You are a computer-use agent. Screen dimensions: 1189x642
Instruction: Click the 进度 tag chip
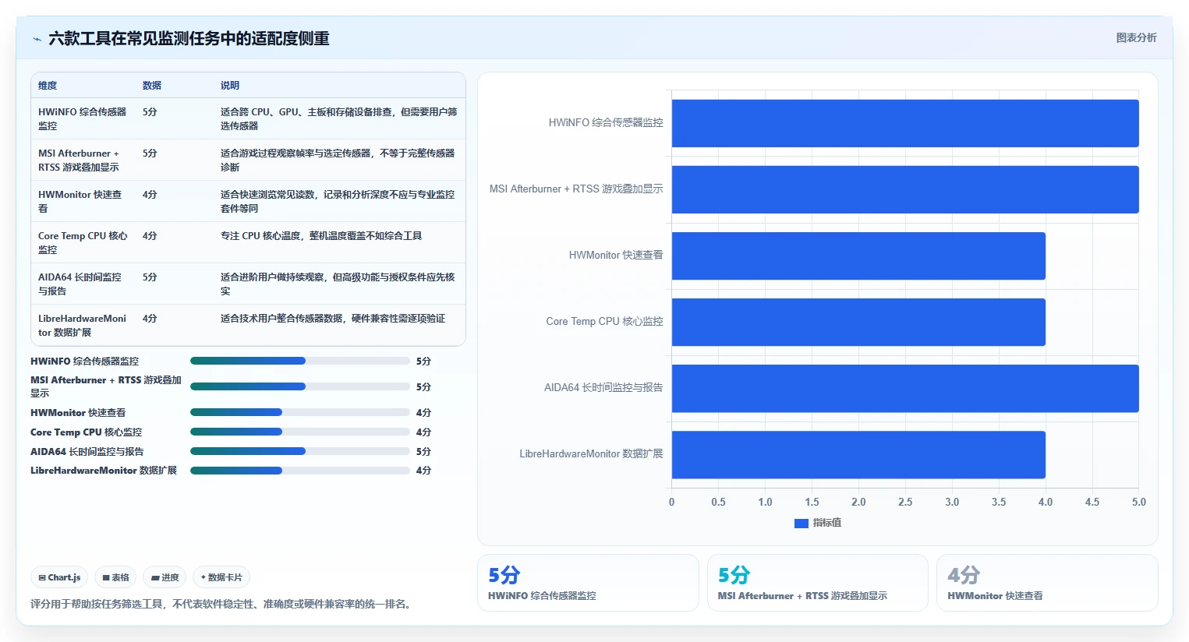(165, 577)
